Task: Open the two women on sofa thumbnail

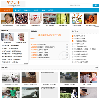Action: tap(8, 37)
